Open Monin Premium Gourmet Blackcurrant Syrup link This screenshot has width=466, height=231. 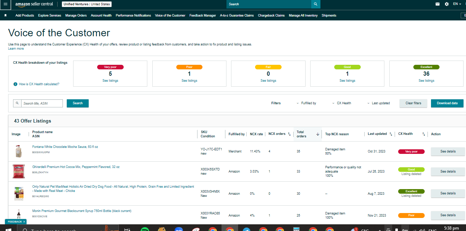pyautogui.click(x=82, y=211)
